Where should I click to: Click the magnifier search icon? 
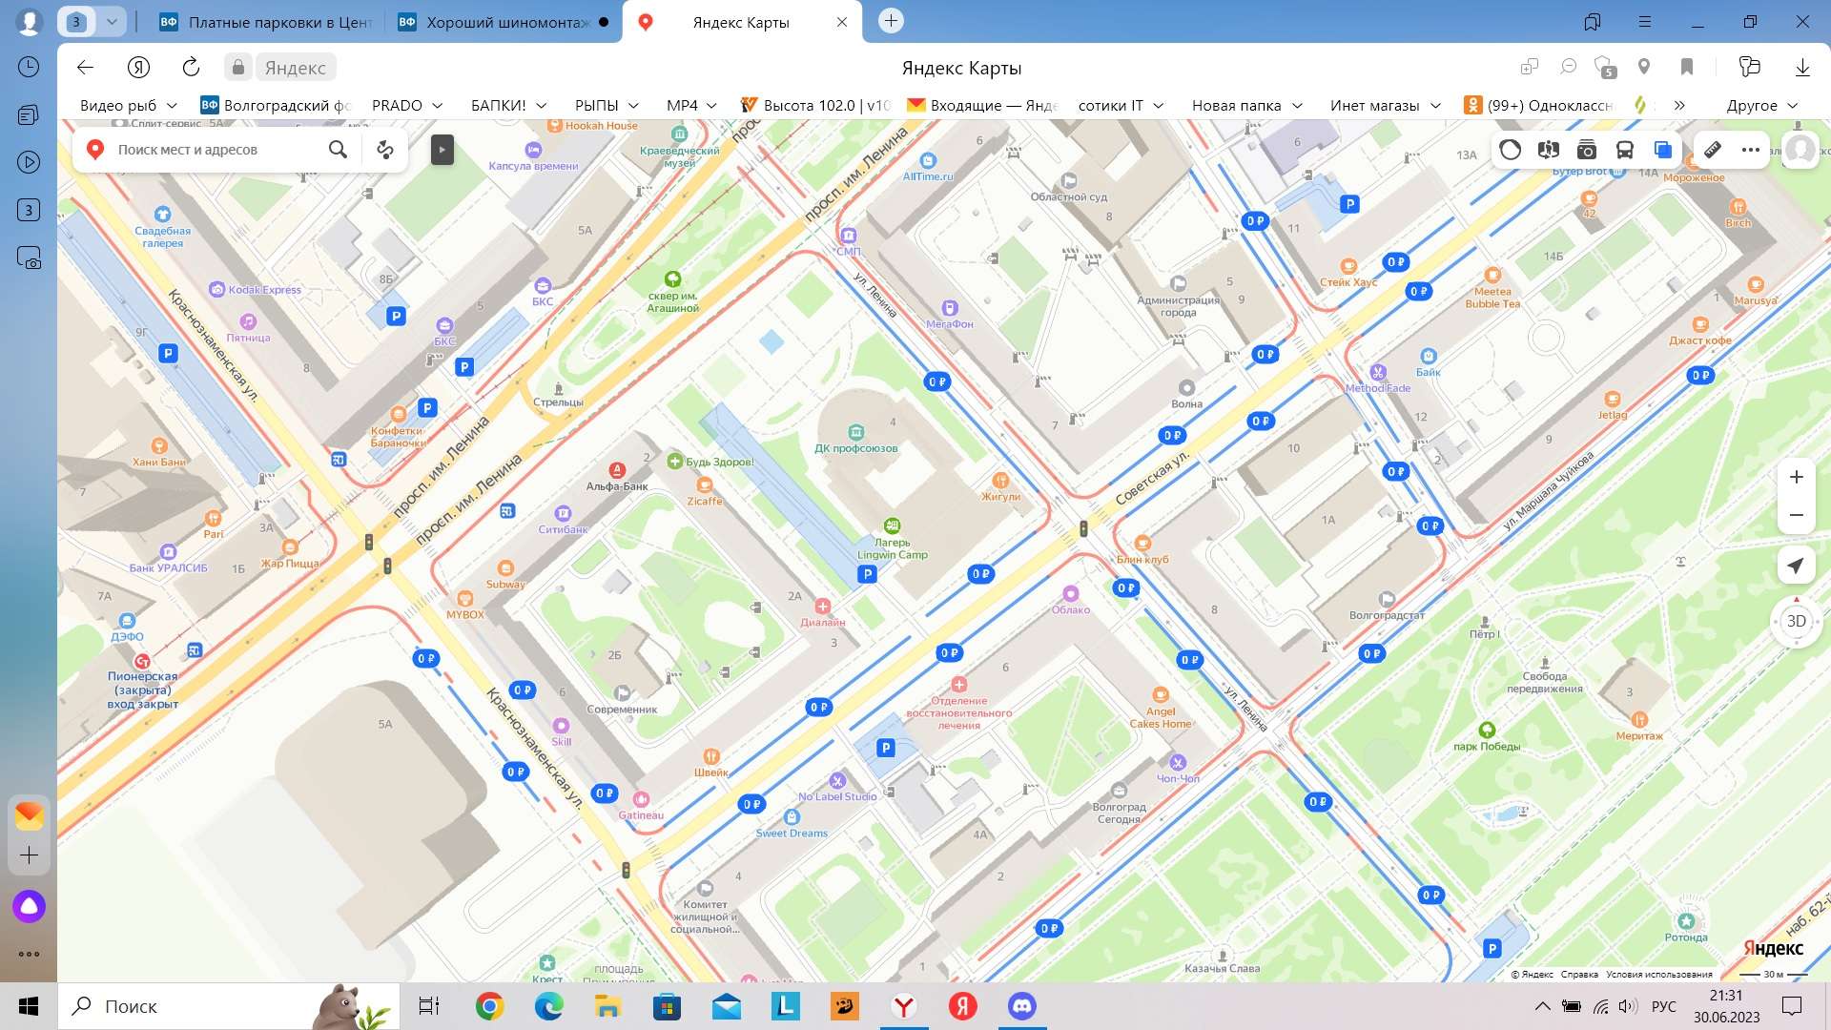[338, 150]
